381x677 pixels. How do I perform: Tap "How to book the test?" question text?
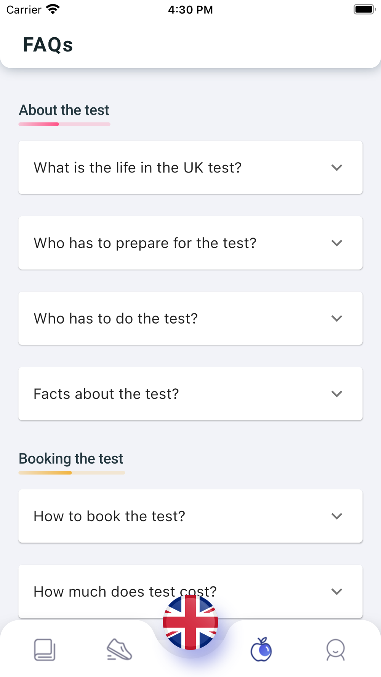109,516
